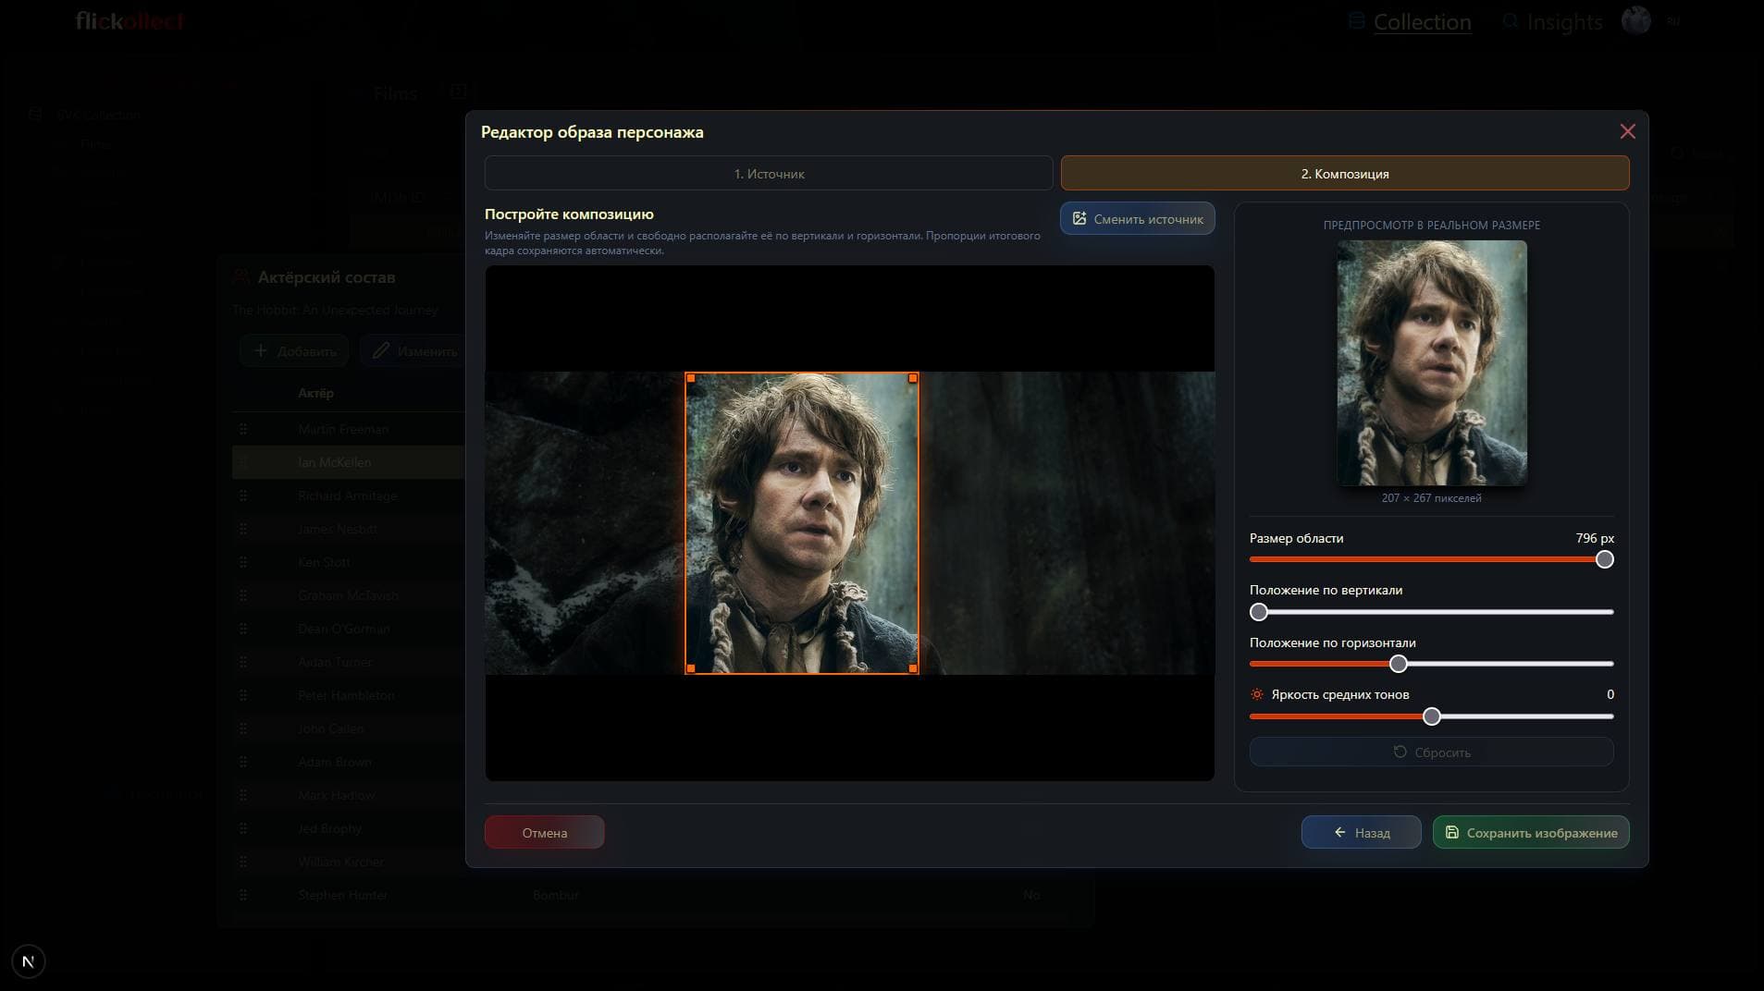Click the user avatar in the header
Screen dimensions: 1764x991
[1636, 20]
